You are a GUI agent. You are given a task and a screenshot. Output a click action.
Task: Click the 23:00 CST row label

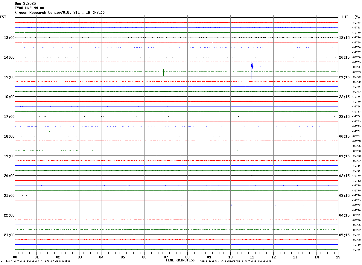tap(9, 235)
